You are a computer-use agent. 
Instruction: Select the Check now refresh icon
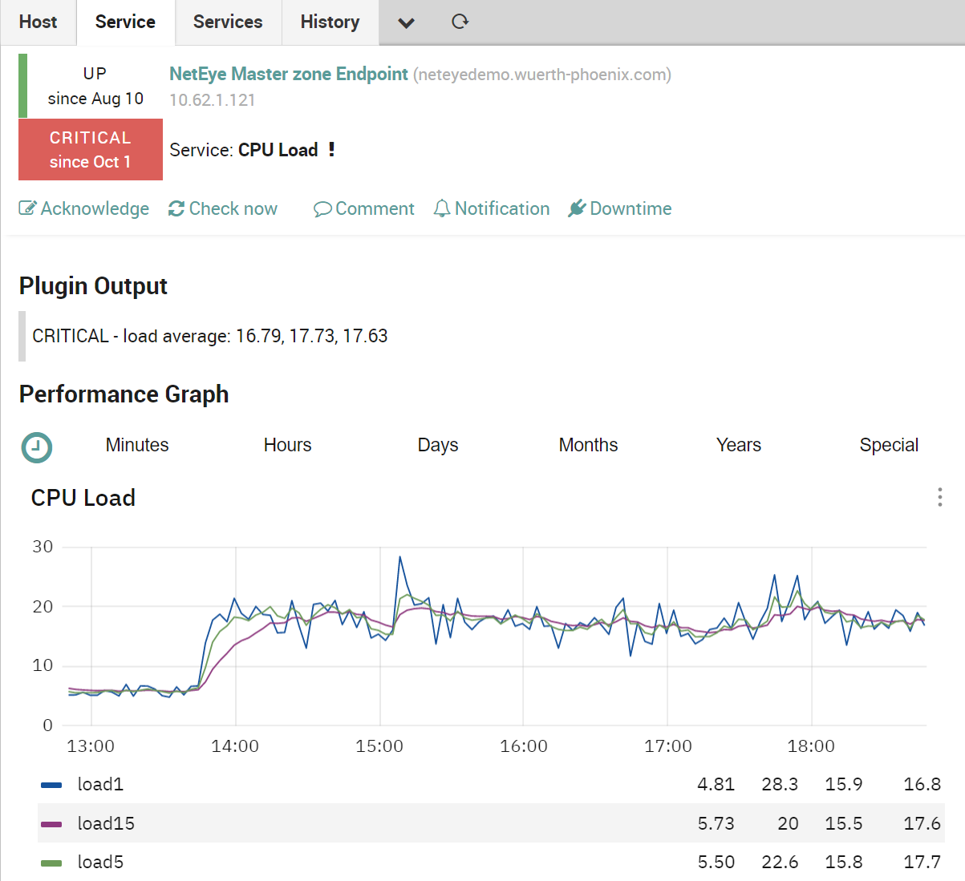[175, 208]
